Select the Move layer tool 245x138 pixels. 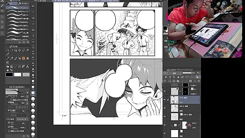[20, 50]
